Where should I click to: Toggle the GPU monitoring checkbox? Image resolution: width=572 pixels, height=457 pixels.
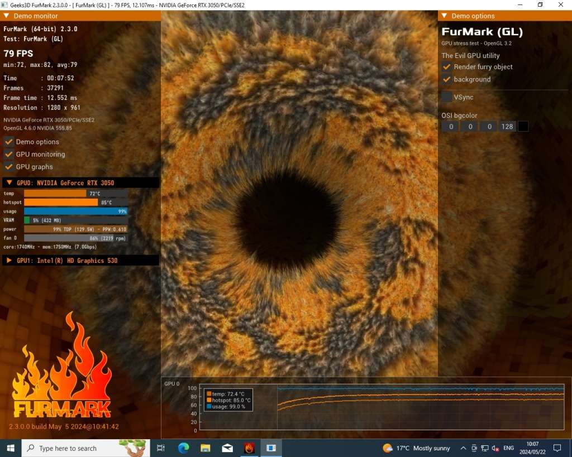(9, 154)
